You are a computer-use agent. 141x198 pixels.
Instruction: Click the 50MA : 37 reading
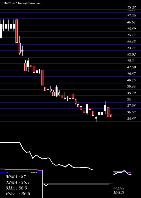click(x=16, y=177)
